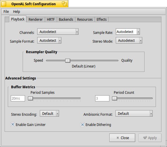
Task: Click the Sample Rate Autodetect text field
Action: [x=126, y=32]
